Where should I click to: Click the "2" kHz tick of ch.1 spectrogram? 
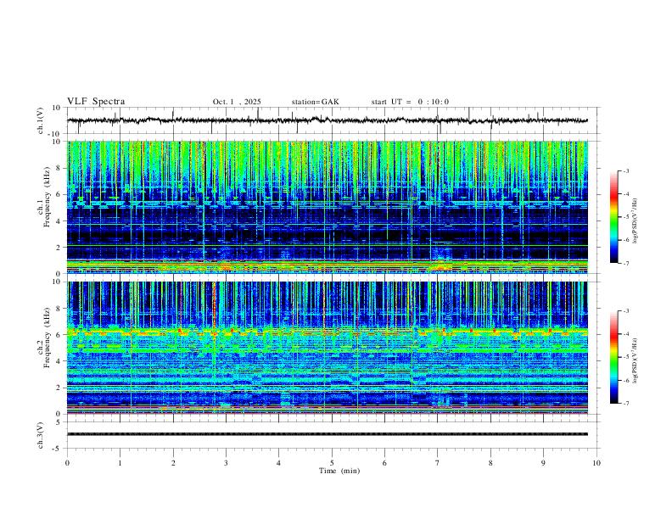[59, 247]
